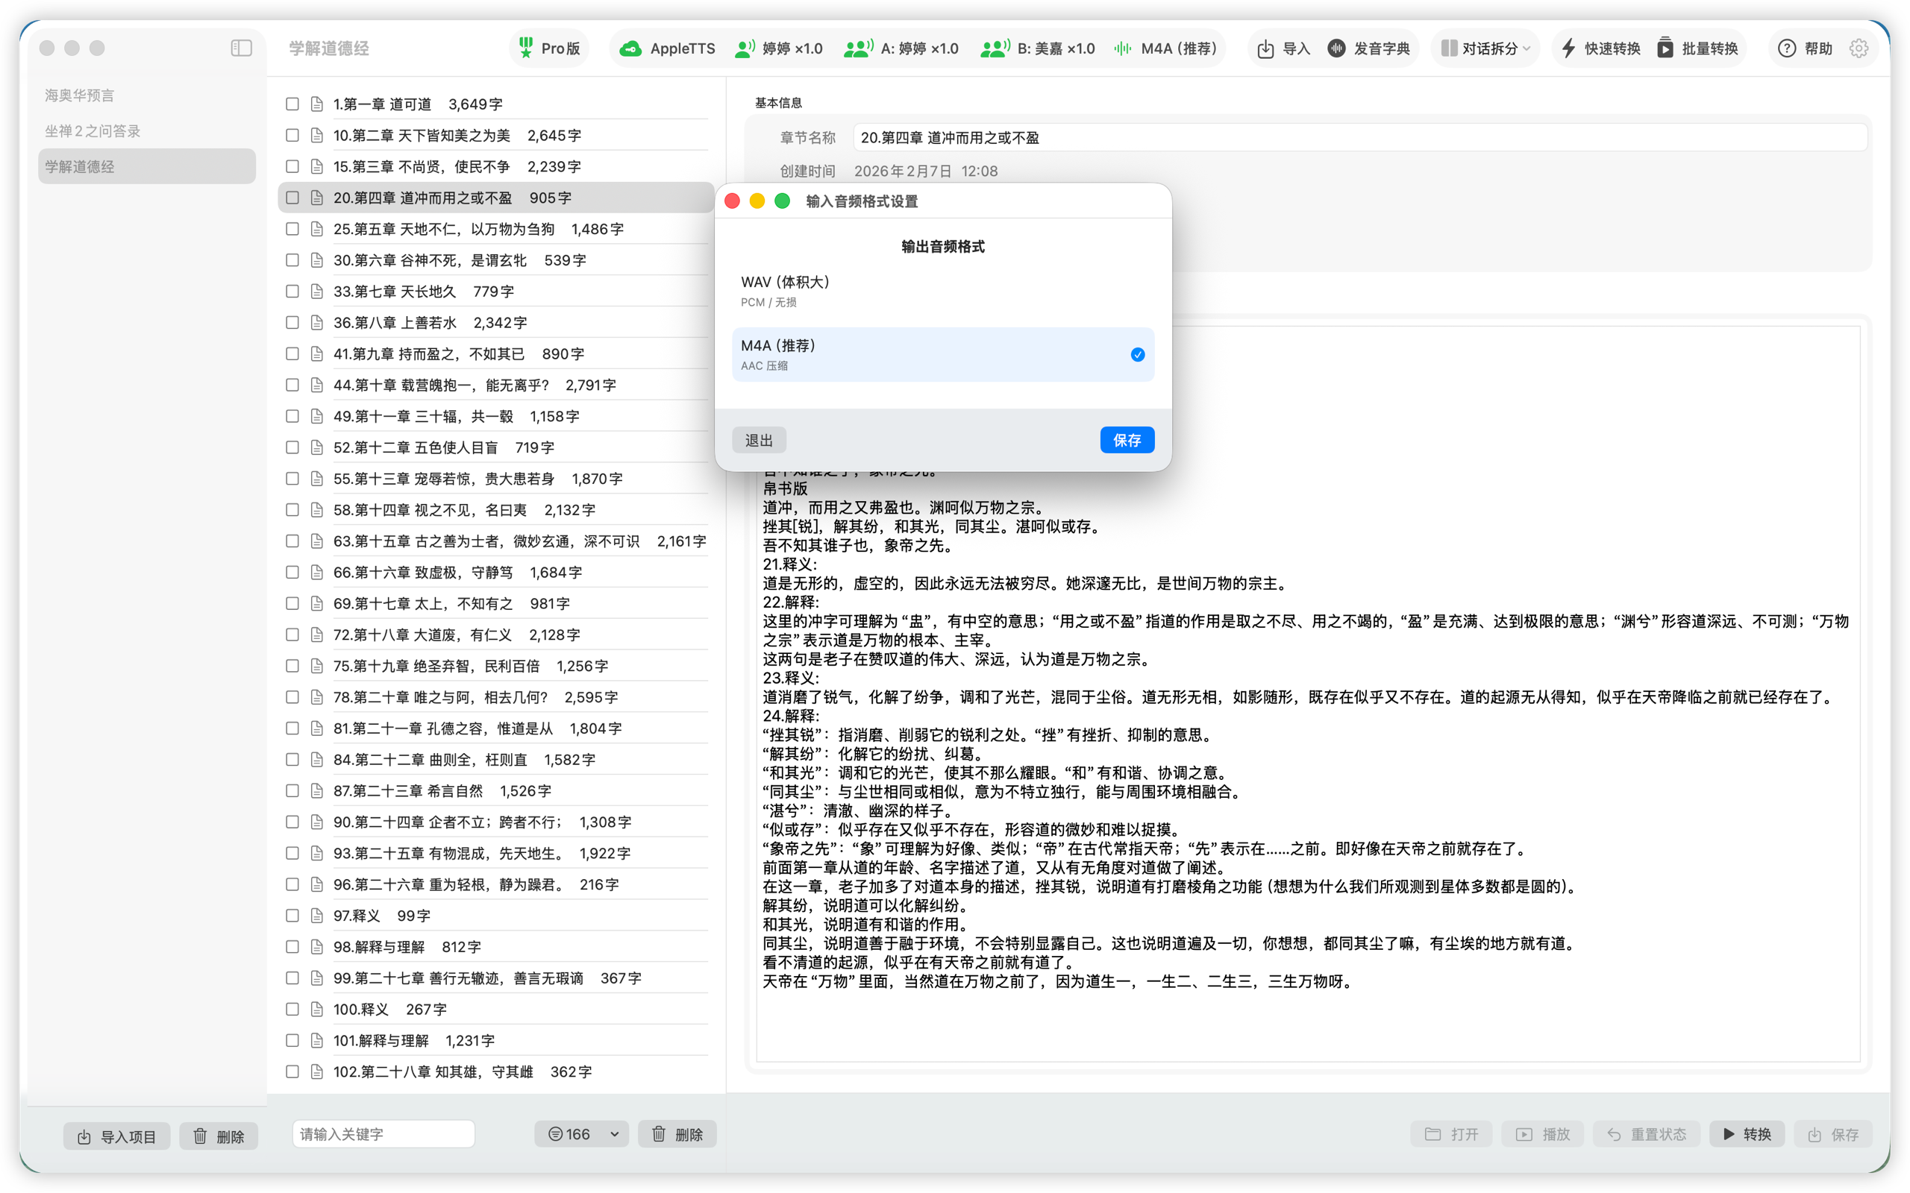Click document icon of 49.第十一章 三十辐
This screenshot has height=1193, width=1910.
tap(317, 417)
